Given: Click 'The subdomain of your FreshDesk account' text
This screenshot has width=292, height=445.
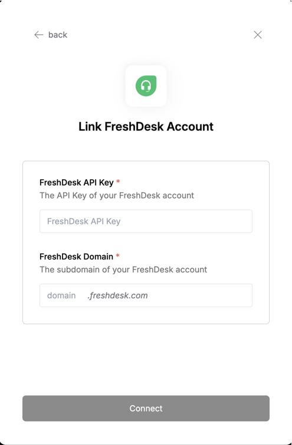Looking at the screenshot, I should tap(123, 269).
